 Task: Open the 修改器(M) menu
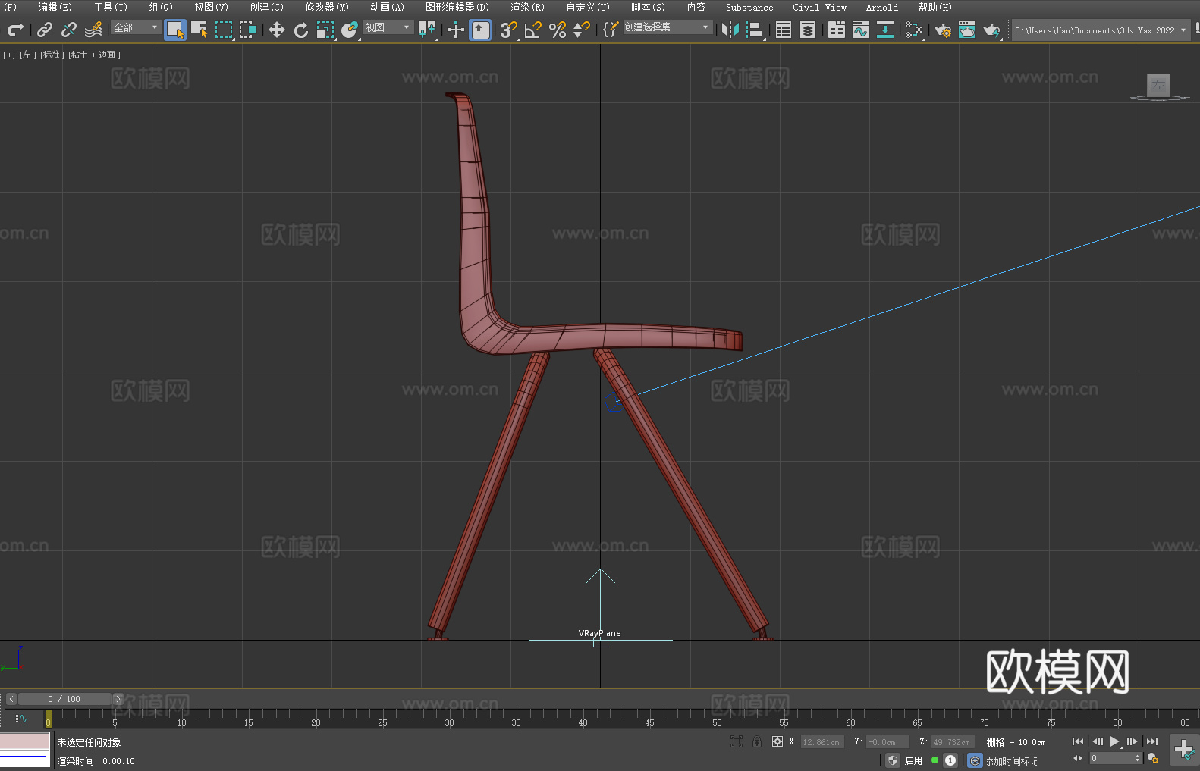point(327,7)
